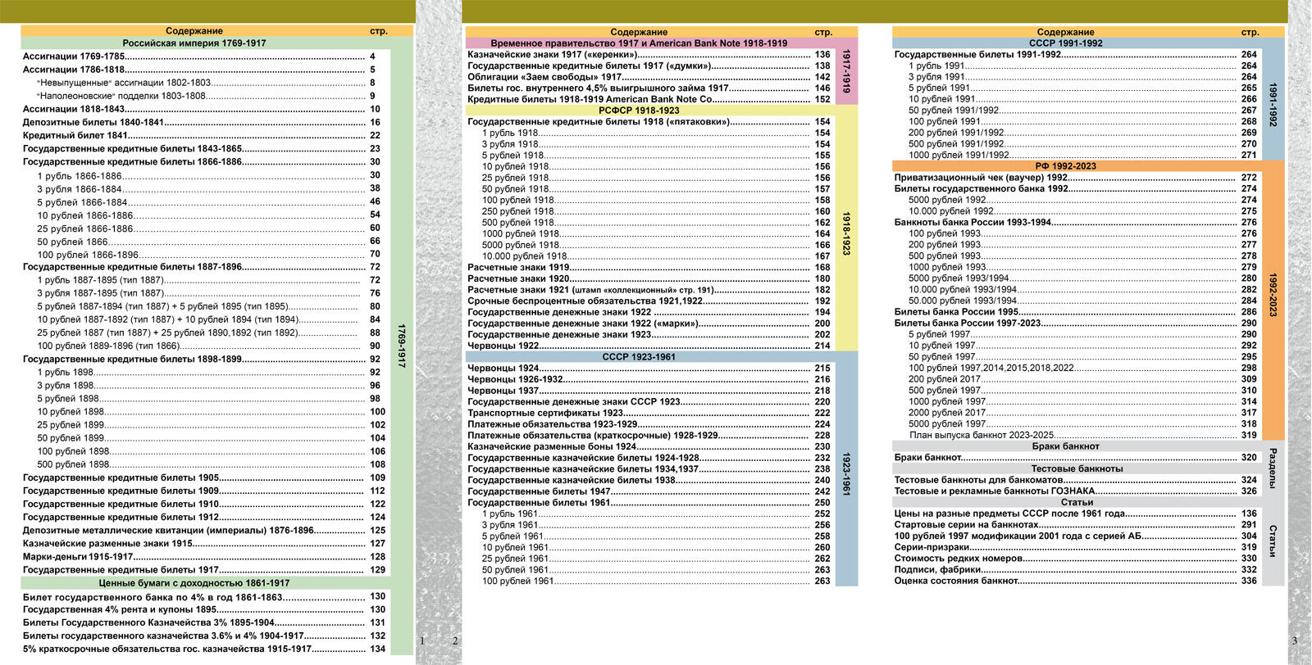
Task: Click '10.000 рублей 1918' row
Action: [x=656, y=256]
